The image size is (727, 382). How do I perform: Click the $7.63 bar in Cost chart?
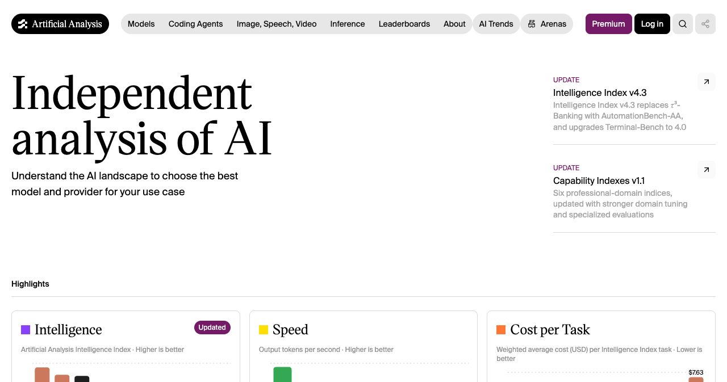(x=696, y=379)
